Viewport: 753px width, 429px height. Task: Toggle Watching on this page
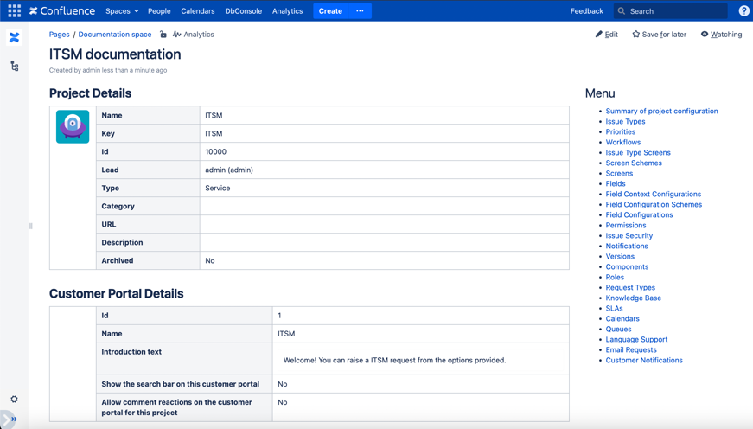pos(721,35)
